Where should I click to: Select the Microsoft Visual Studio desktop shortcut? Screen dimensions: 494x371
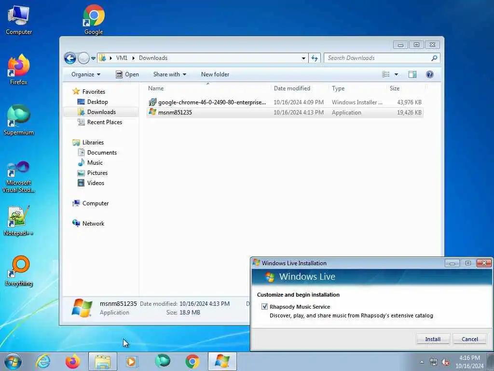19,177
